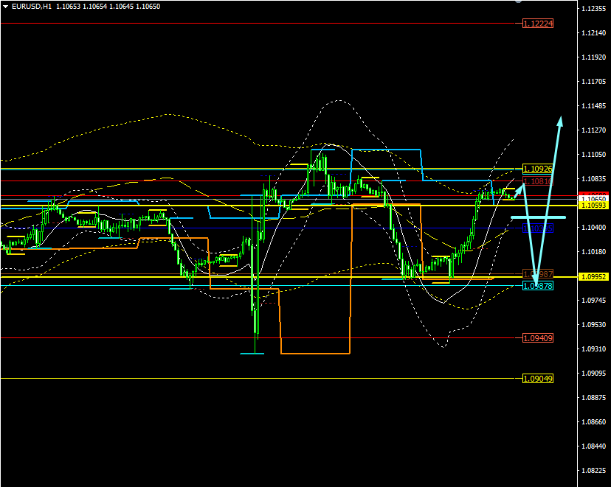The image size is (611, 487).
Task: Click the yellow 1.10593 price tag on the axis
Action: tap(594, 205)
